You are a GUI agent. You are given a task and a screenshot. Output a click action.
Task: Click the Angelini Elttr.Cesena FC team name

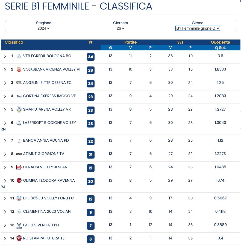coord(47,83)
